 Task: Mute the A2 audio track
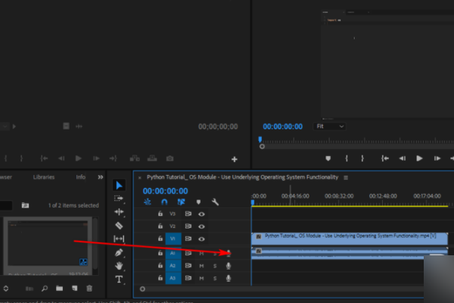tap(201, 266)
